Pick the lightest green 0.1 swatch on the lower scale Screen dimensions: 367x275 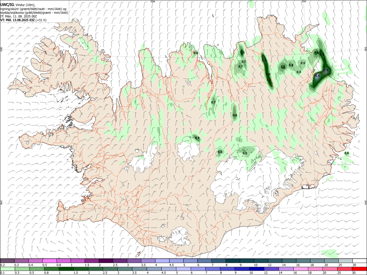point(7,269)
